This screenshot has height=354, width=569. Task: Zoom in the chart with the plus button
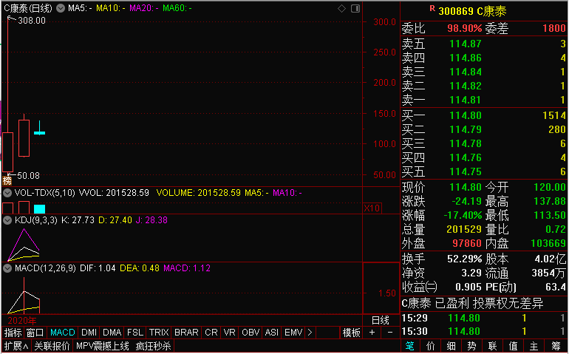[x=372, y=333]
